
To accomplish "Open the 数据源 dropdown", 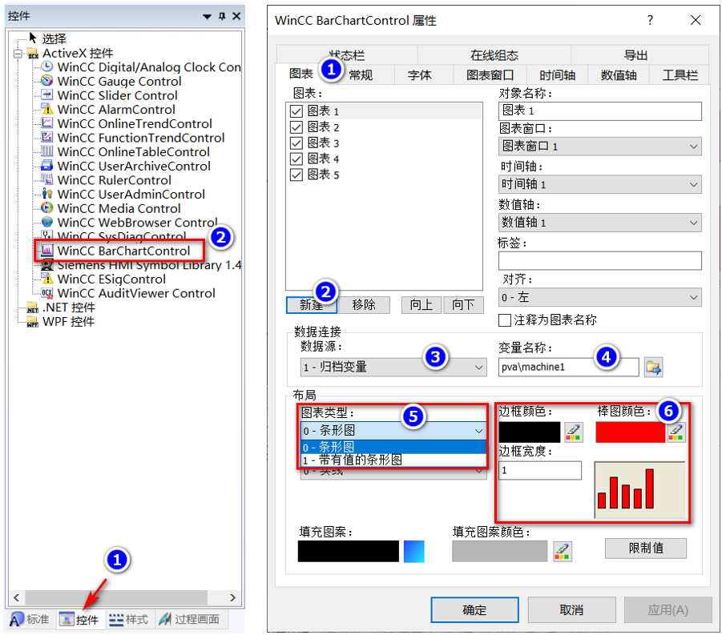I will 393,368.
